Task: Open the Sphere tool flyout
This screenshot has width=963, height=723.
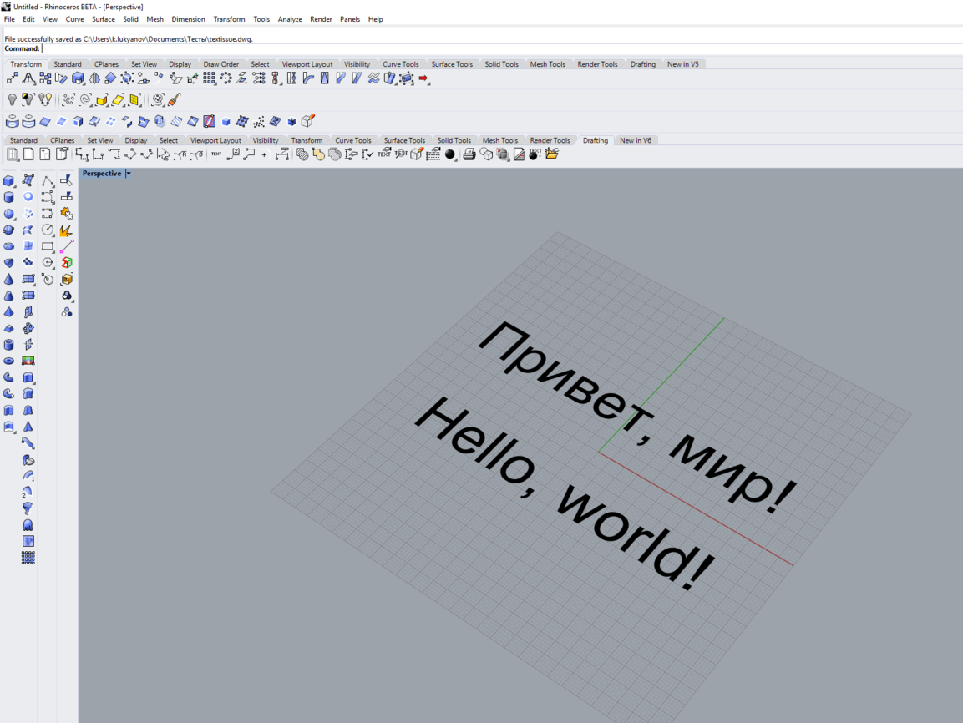Action: pyautogui.click(x=14, y=219)
